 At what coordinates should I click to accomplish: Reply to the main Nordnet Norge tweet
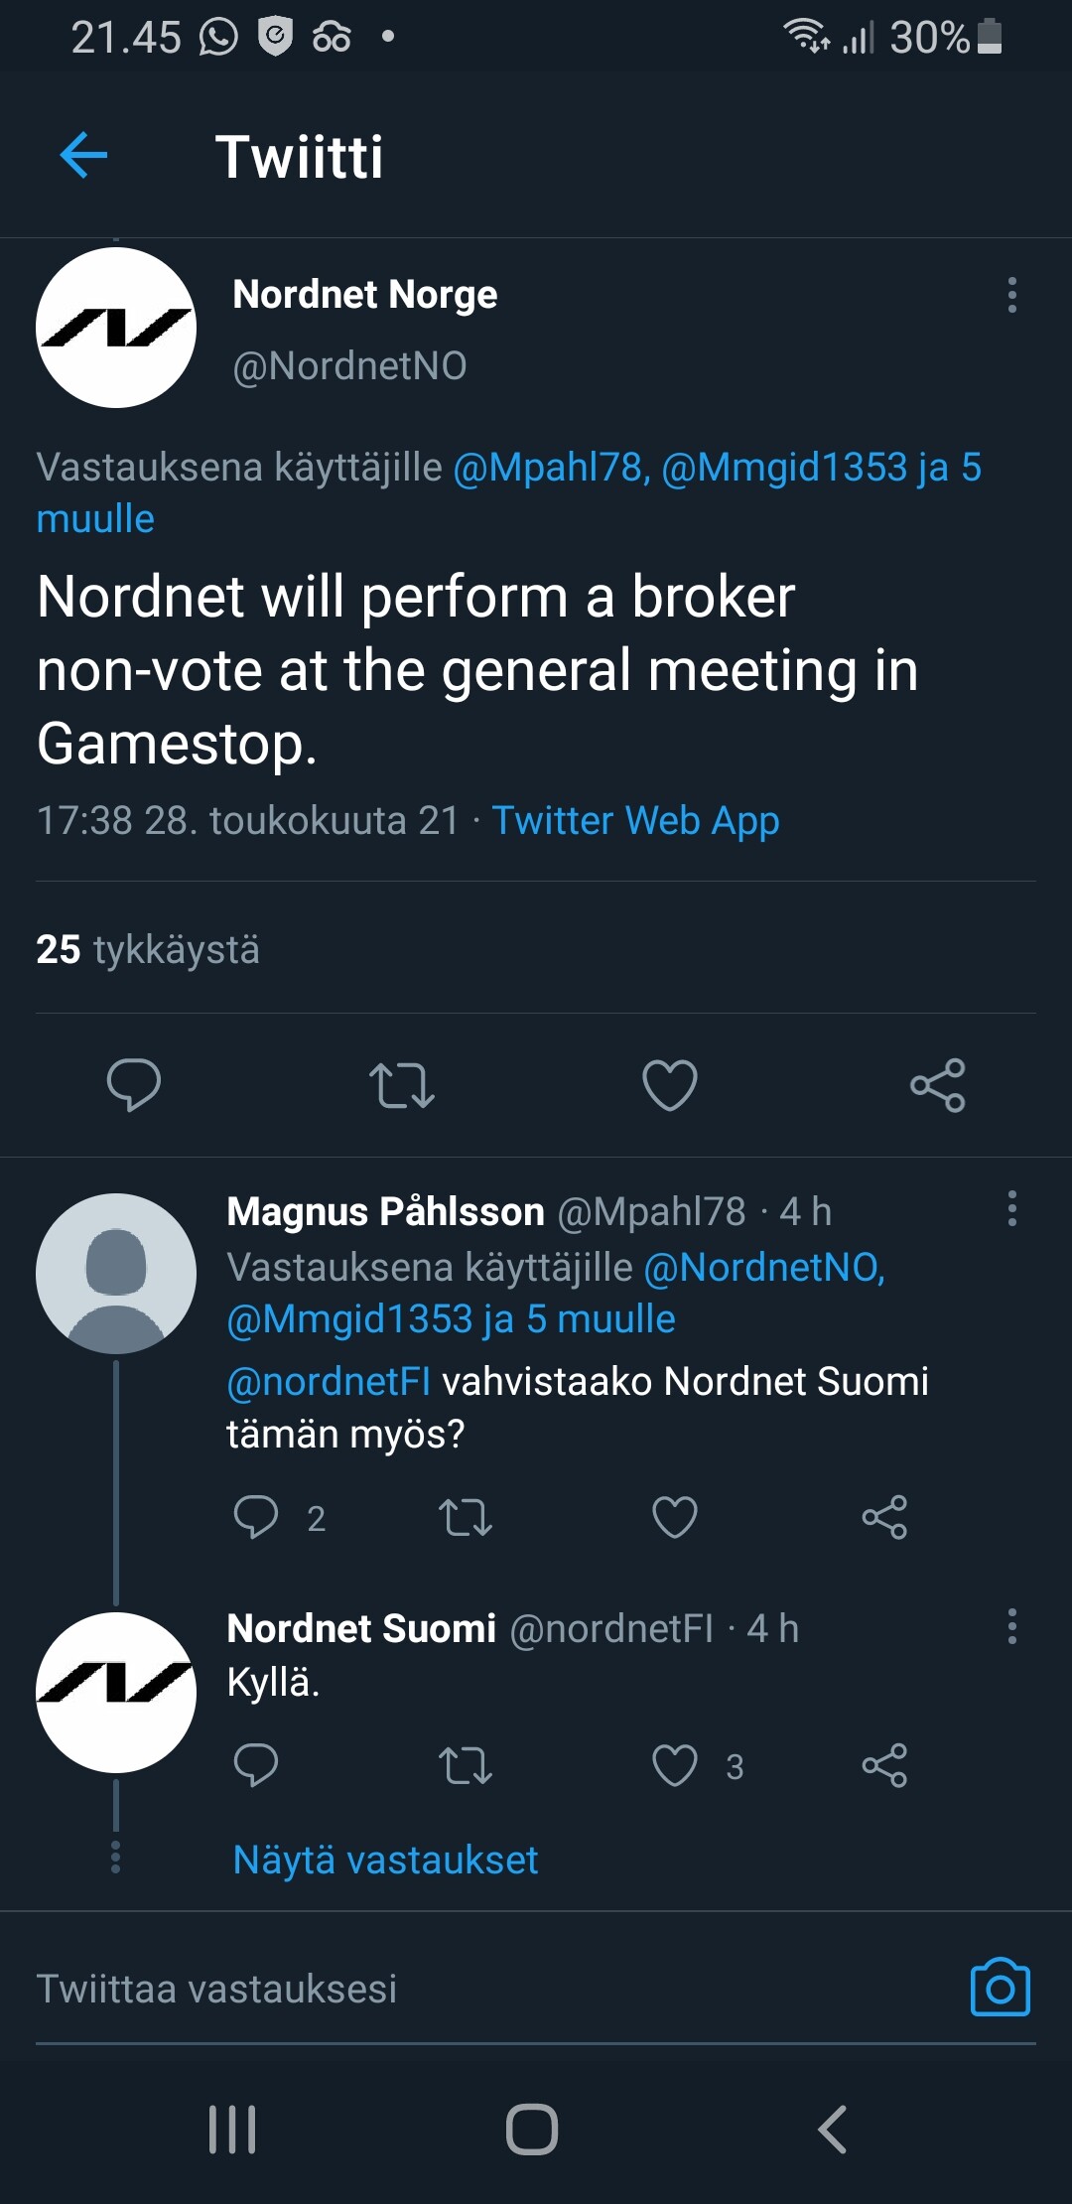pyautogui.click(x=134, y=1084)
